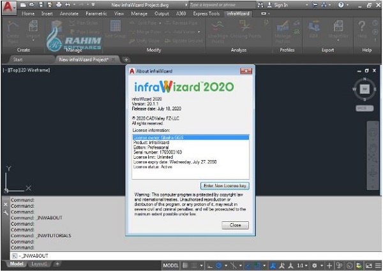Click the Undo arrow in quick access toolbar
This screenshot has height=271, width=383.
[x=68, y=4]
